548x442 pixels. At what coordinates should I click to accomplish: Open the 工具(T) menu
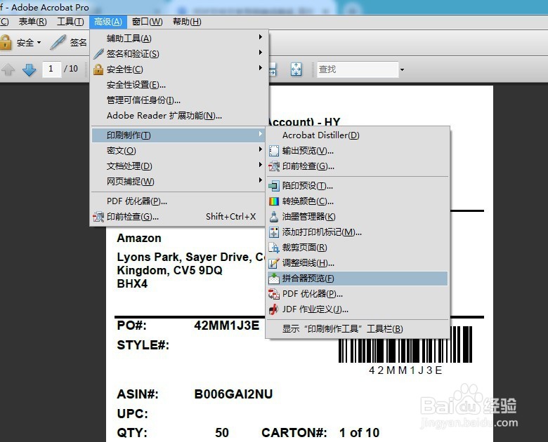point(70,22)
